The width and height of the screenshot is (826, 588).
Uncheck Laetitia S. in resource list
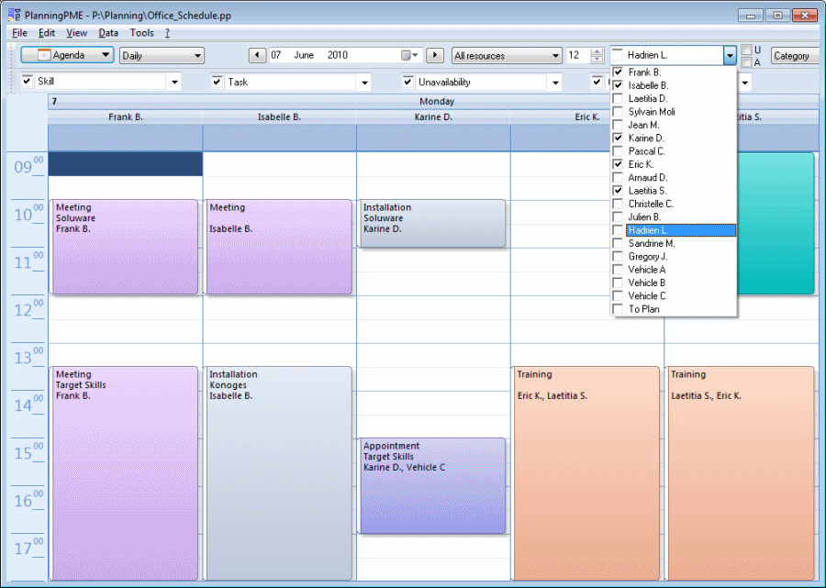pyautogui.click(x=618, y=191)
